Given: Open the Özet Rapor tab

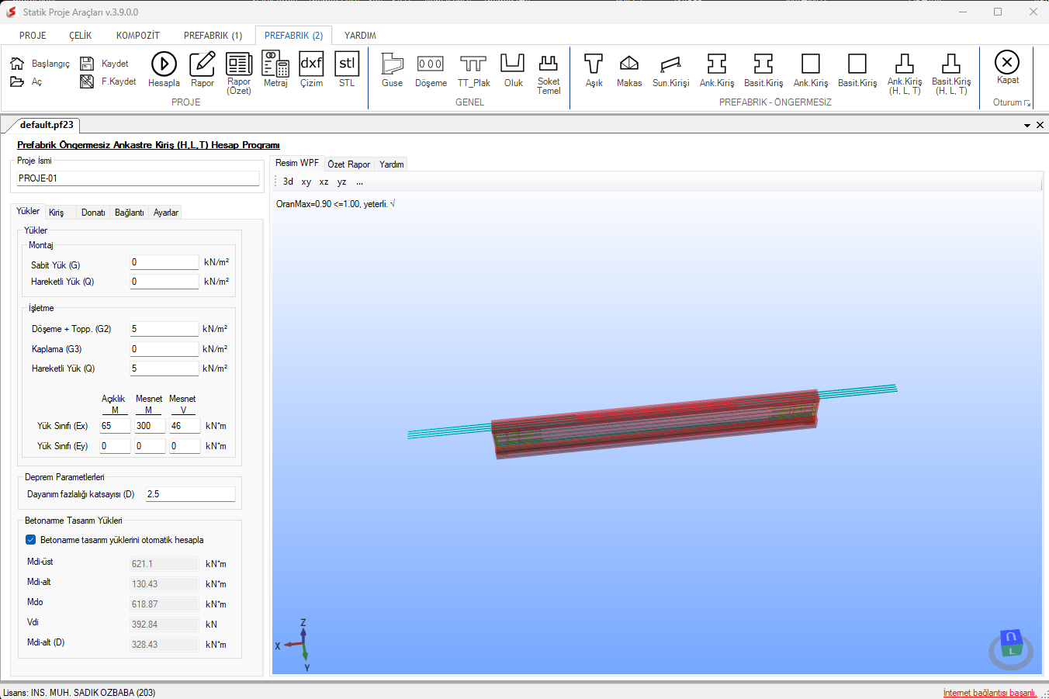Looking at the screenshot, I should 348,164.
